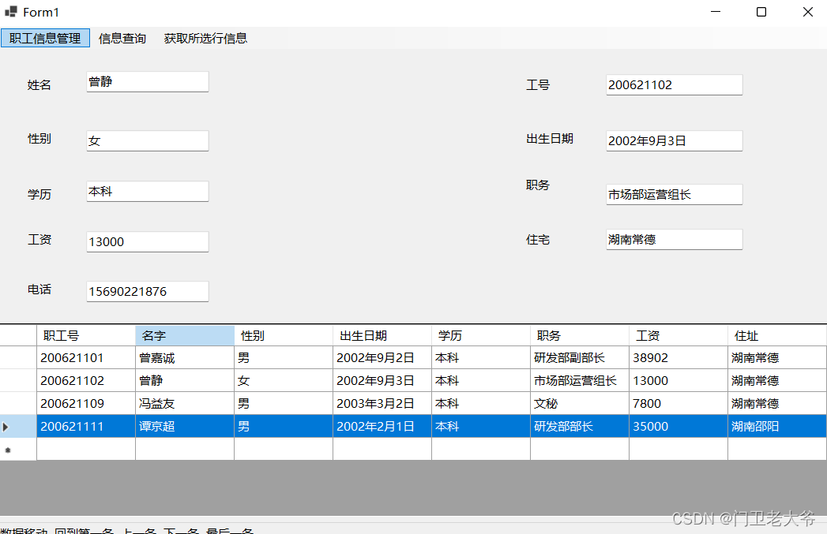This screenshot has width=827, height=534.
Task: Click the empty 职工号 cell in new row
Action: pos(86,450)
